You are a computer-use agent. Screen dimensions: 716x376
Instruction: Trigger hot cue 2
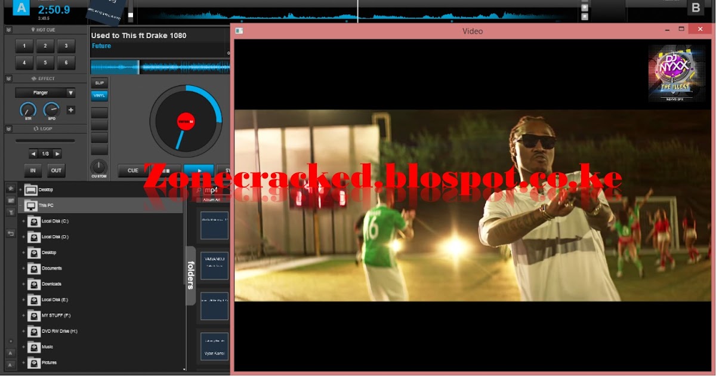(x=45, y=46)
